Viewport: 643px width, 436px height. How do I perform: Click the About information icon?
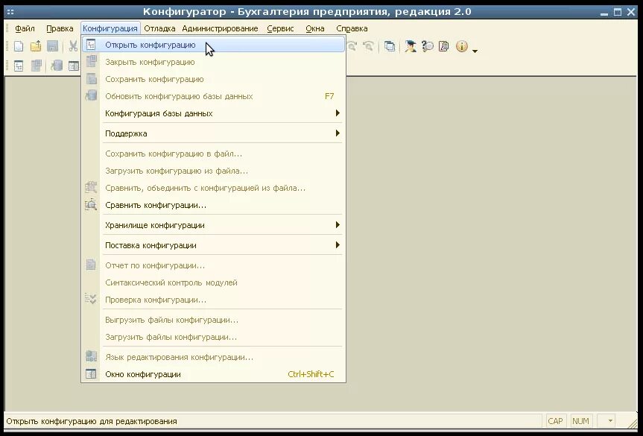point(462,46)
